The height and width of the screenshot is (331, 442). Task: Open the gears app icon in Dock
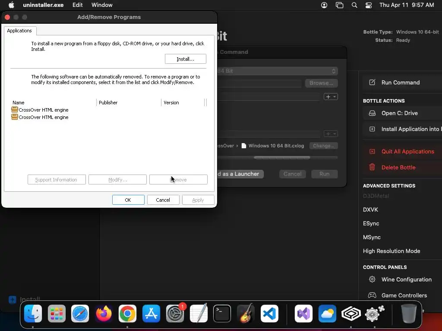(x=375, y=314)
